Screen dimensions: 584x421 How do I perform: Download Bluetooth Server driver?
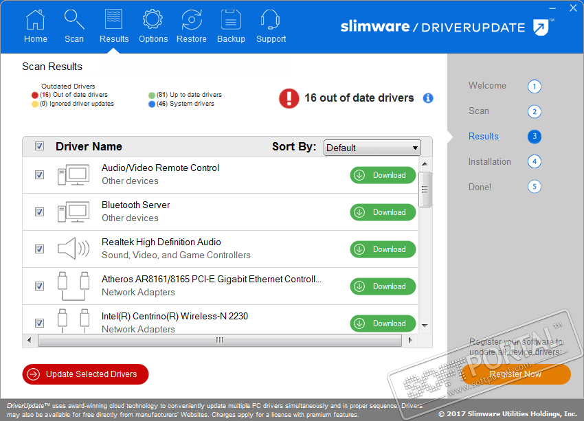(383, 212)
